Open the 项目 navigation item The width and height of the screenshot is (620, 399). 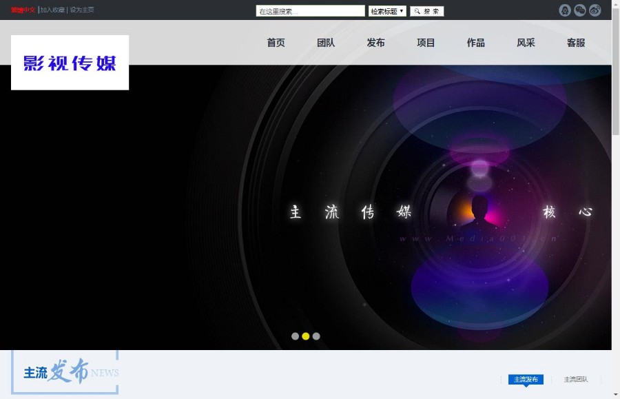pyautogui.click(x=426, y=43)
